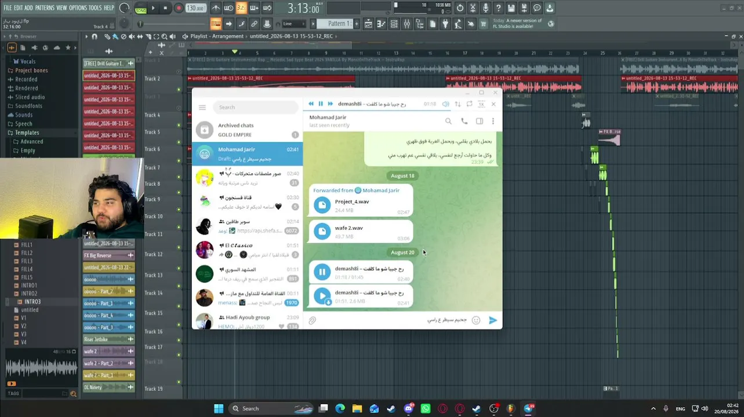Click the Undo history icon in FL Studio

coord(460,8)
